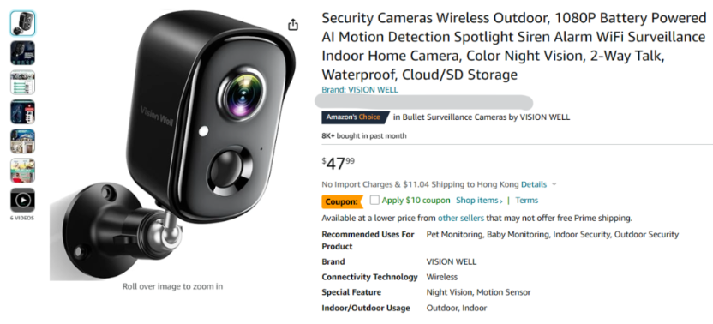Select the fourth product thumbnail
The width and height of the screenshot is (713, 324).
(23, 112)
